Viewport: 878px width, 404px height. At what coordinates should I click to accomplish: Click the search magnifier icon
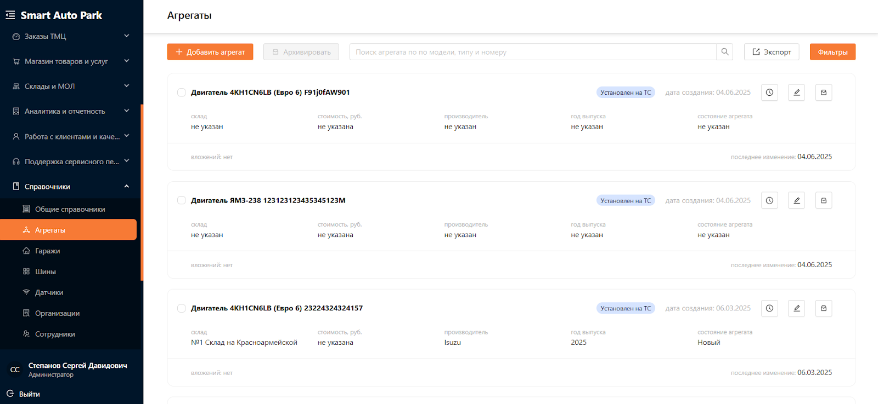coord(724,52)
